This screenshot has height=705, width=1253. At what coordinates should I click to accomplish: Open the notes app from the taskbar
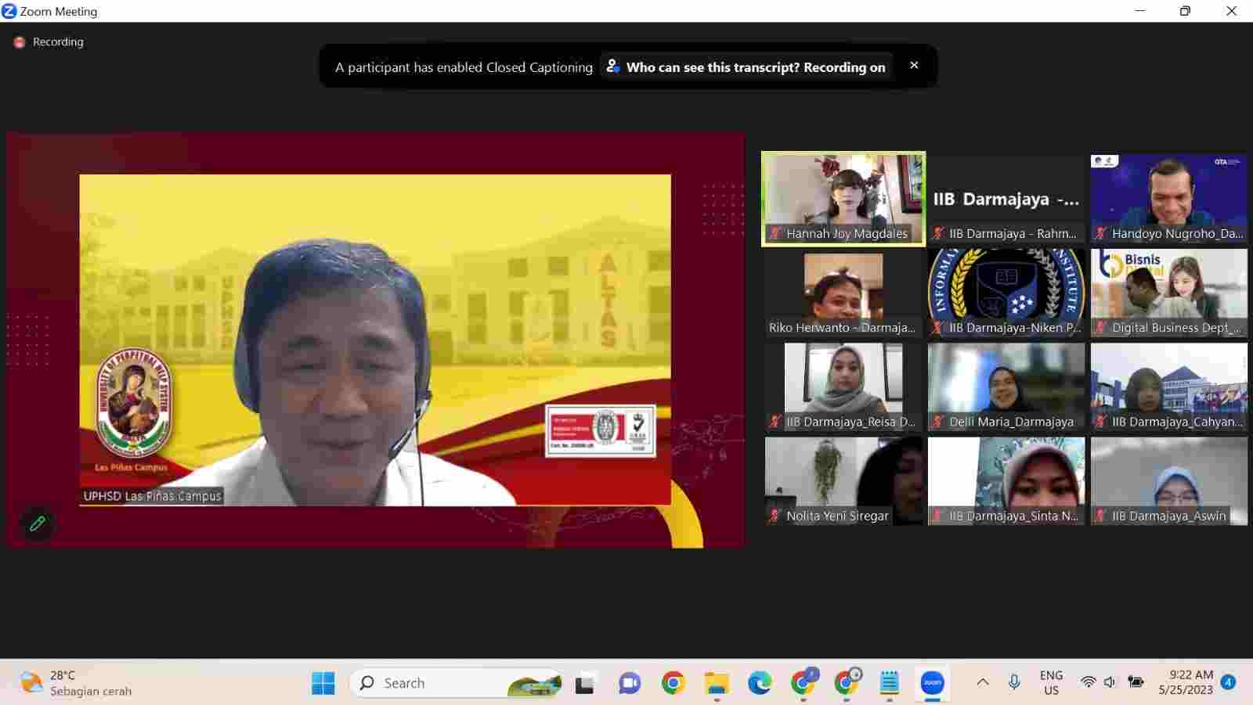(x=889, y=682)
